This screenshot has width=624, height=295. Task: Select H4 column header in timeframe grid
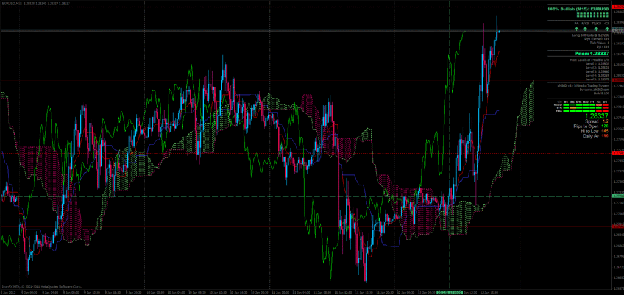[597, 101]
